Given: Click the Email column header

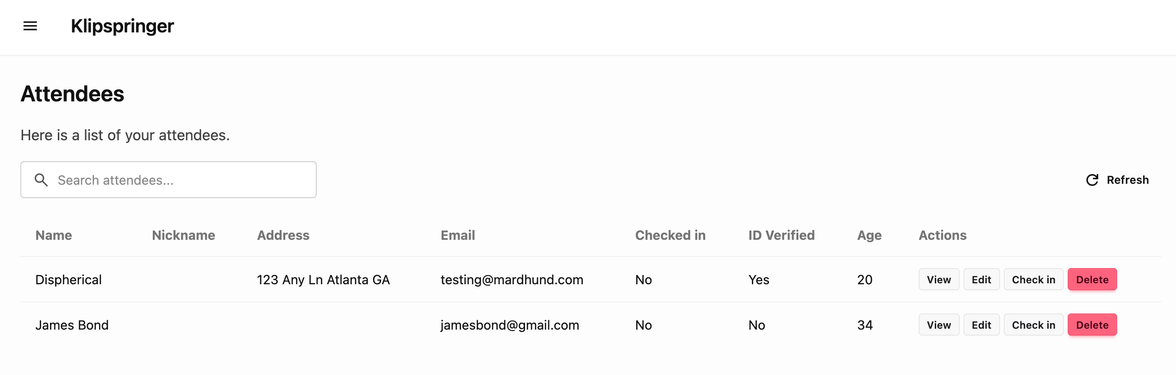Looking at the screenshot, I should (x=457, y=235).
